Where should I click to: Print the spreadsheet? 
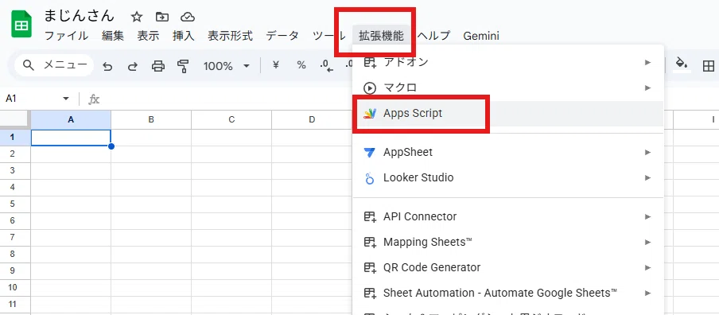pos(157,66)
